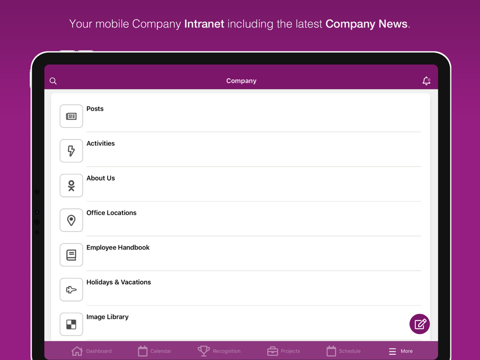Screen dimensions: 480x360
Task: Open the More tab label
Action: [407, 351]
